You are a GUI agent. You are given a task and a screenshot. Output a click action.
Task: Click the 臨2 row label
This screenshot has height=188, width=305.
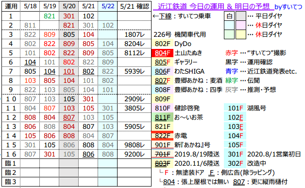(11, 172)
